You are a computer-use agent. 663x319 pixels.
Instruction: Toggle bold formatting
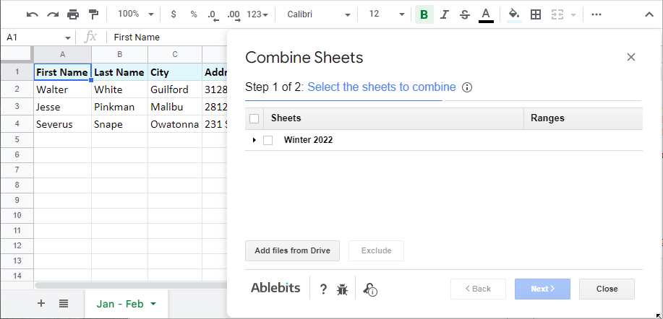[424, 14]
